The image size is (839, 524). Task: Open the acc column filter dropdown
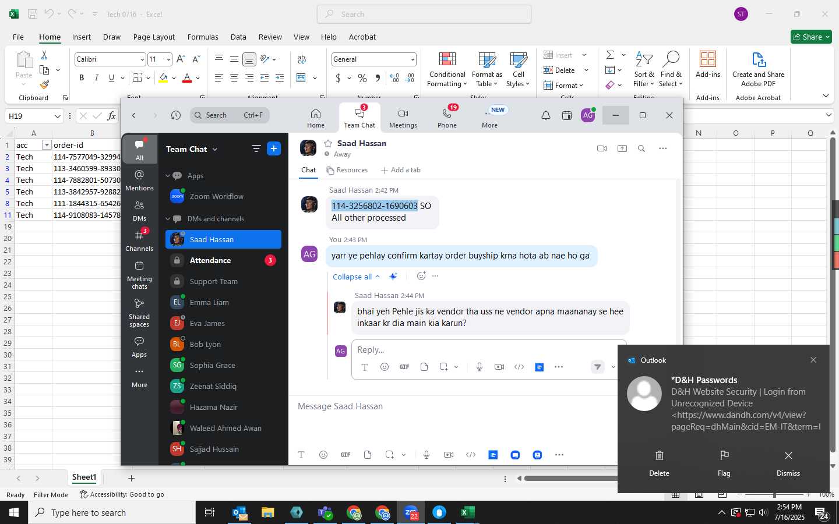(47, 145)
